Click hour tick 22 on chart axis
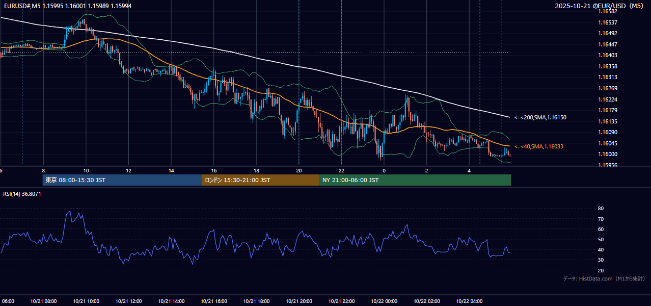This screenshot has width=651, height=306. (x=341, y=170)
